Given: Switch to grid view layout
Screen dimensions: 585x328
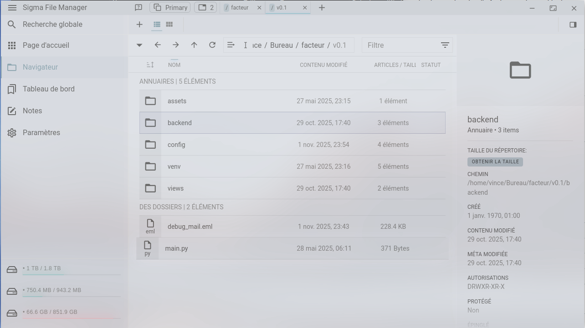Looking at the screenshot, I should (x=169, y=25).
